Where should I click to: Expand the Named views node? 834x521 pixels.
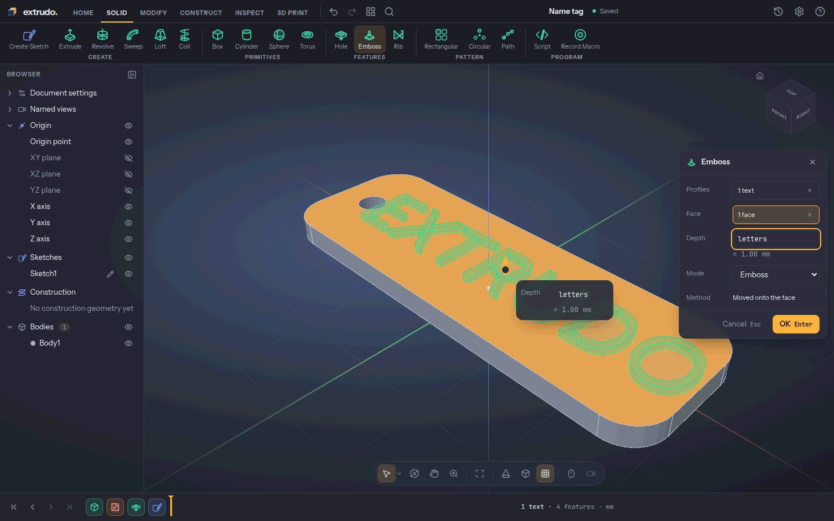tap(10, 109)
